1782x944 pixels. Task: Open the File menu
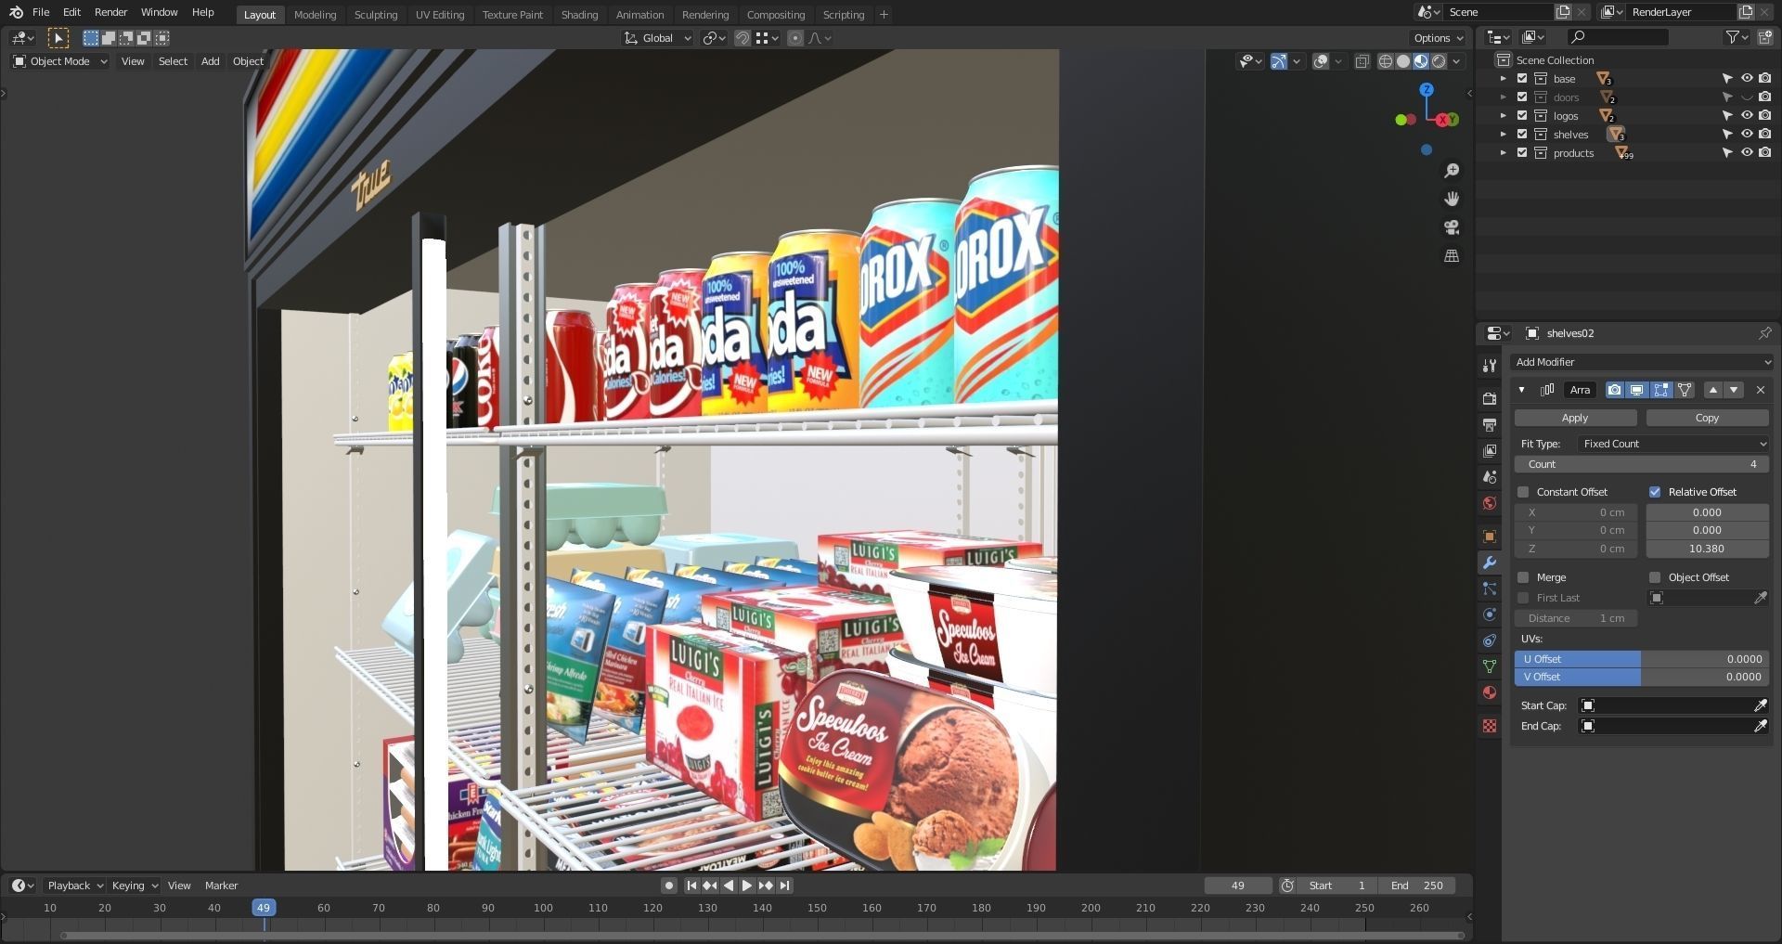[x=41, y=12]
